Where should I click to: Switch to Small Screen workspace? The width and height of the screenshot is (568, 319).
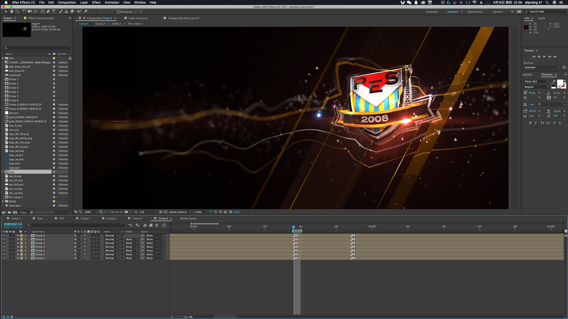coord(475,12)
